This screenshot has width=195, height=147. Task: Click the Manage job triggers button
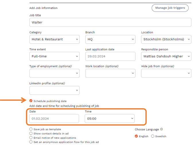[x=170, y=8]
